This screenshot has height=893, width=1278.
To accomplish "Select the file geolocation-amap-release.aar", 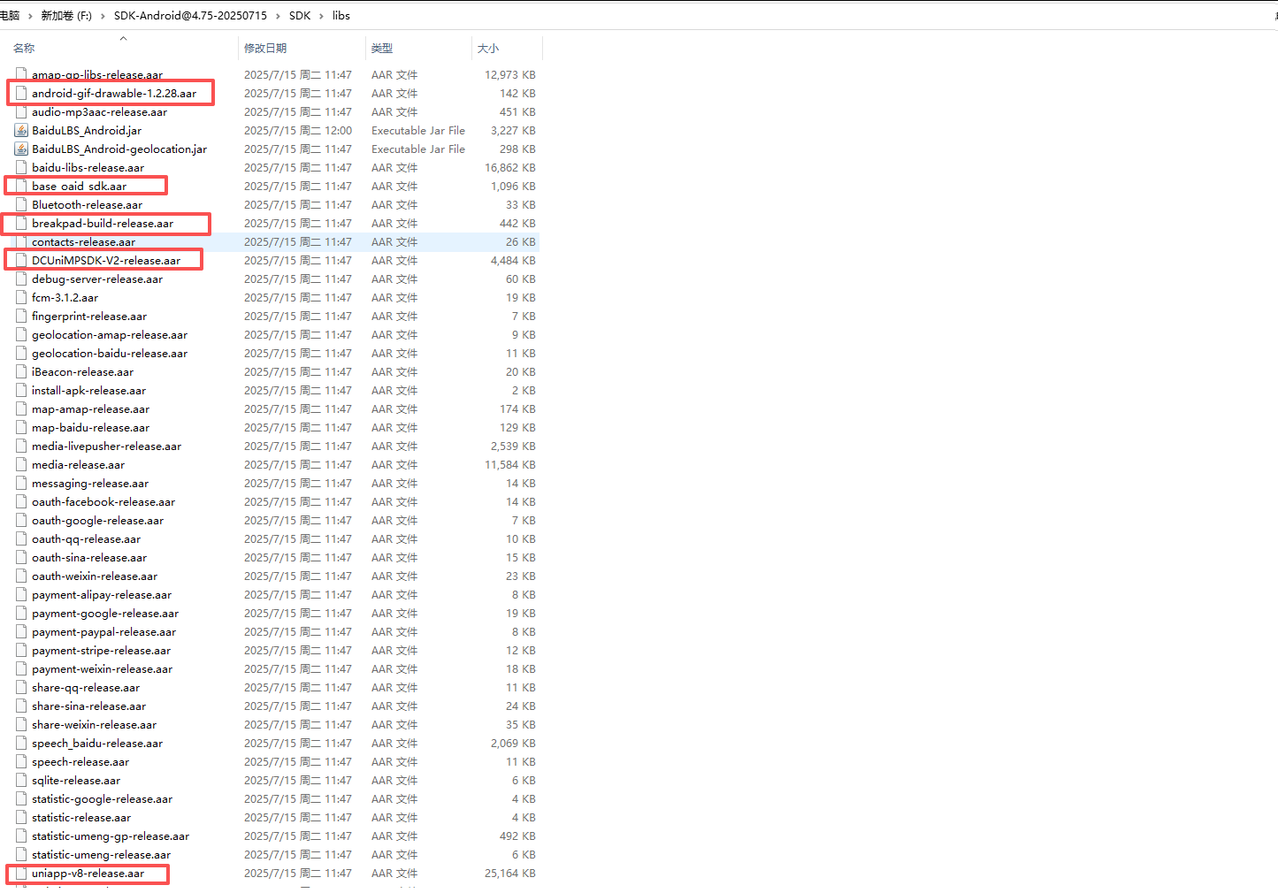I will (110, 335).
